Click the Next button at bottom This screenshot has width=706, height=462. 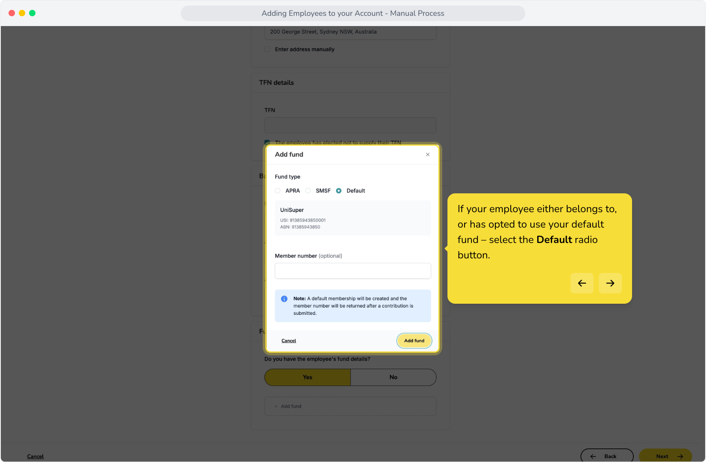665,456
